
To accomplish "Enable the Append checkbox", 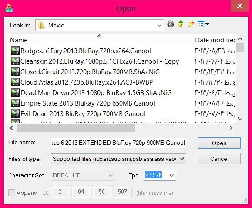I will 12,193.
